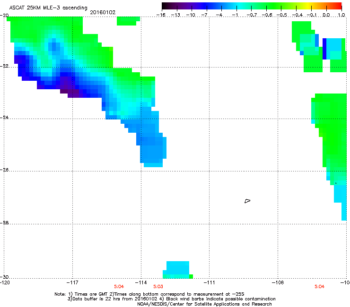Click the note line 'Times are GMT'

149,294
